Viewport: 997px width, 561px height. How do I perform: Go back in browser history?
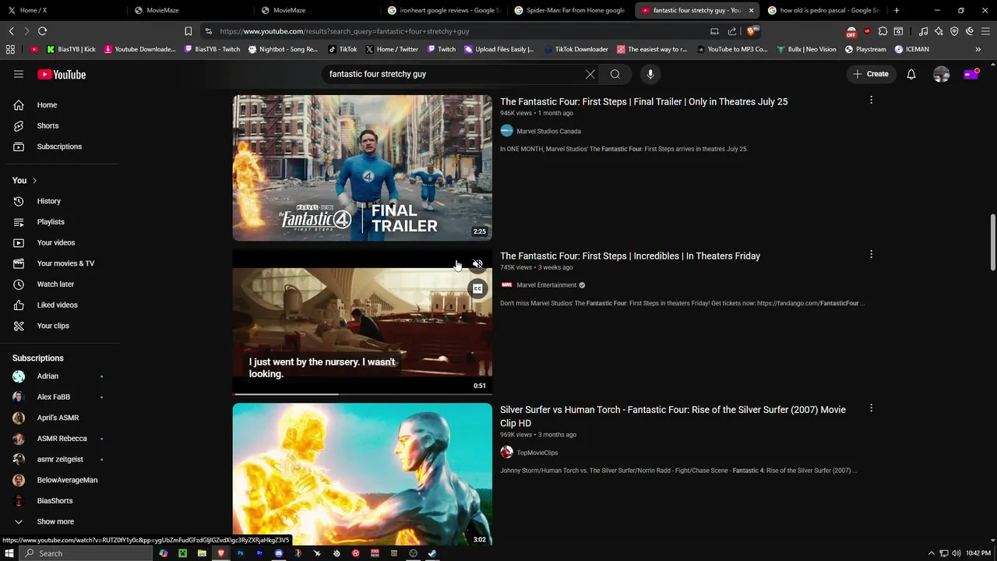click(x=11, y=31)
